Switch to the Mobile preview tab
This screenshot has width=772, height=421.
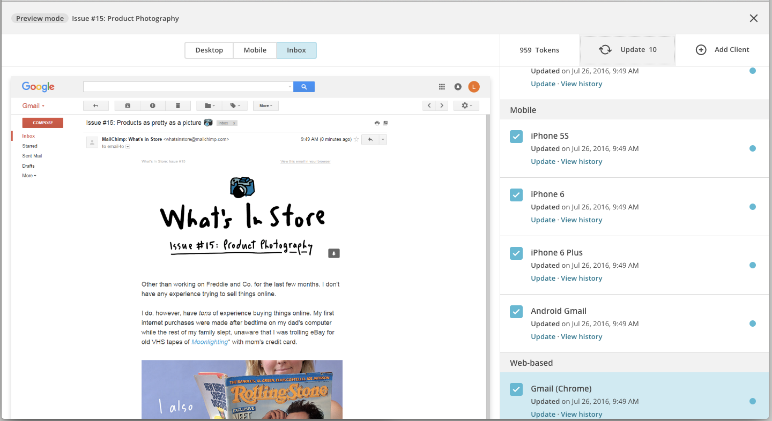pyautogui.click(x=255, y=50)
